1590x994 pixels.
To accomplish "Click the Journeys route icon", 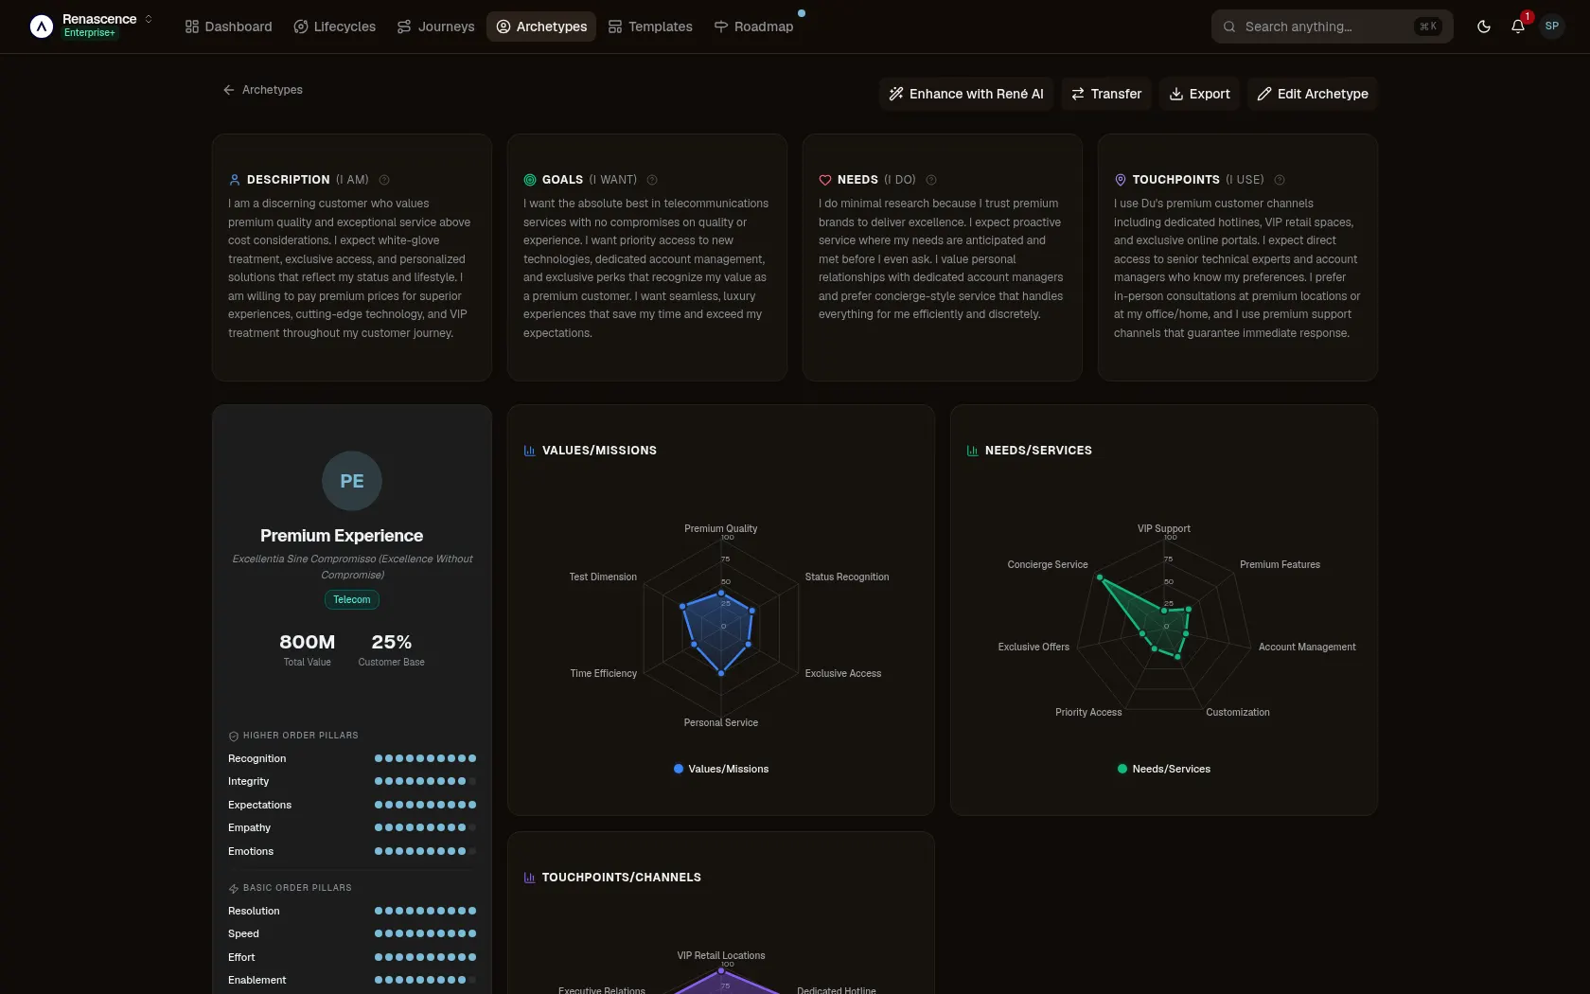I will pos(404,27).
